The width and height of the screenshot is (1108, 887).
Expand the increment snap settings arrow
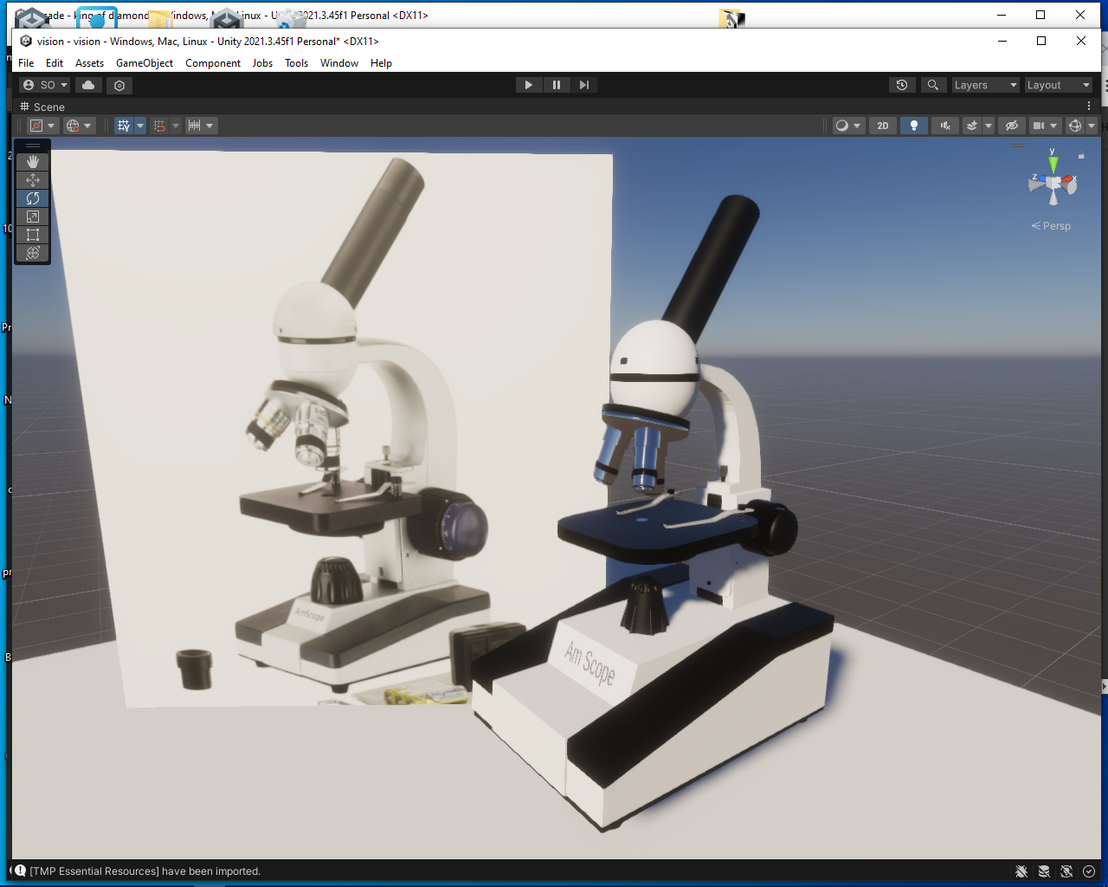(x=209, y=126)
